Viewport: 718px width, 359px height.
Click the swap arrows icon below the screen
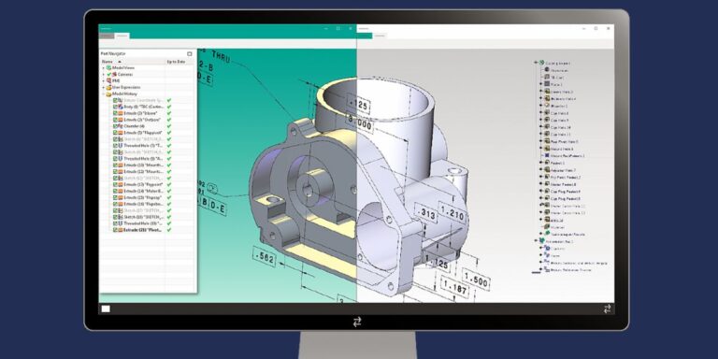coord(357,322)
